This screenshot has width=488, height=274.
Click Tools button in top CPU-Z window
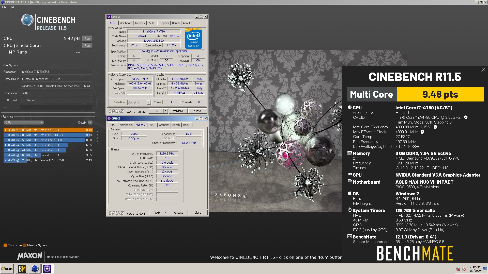point(156,111)
